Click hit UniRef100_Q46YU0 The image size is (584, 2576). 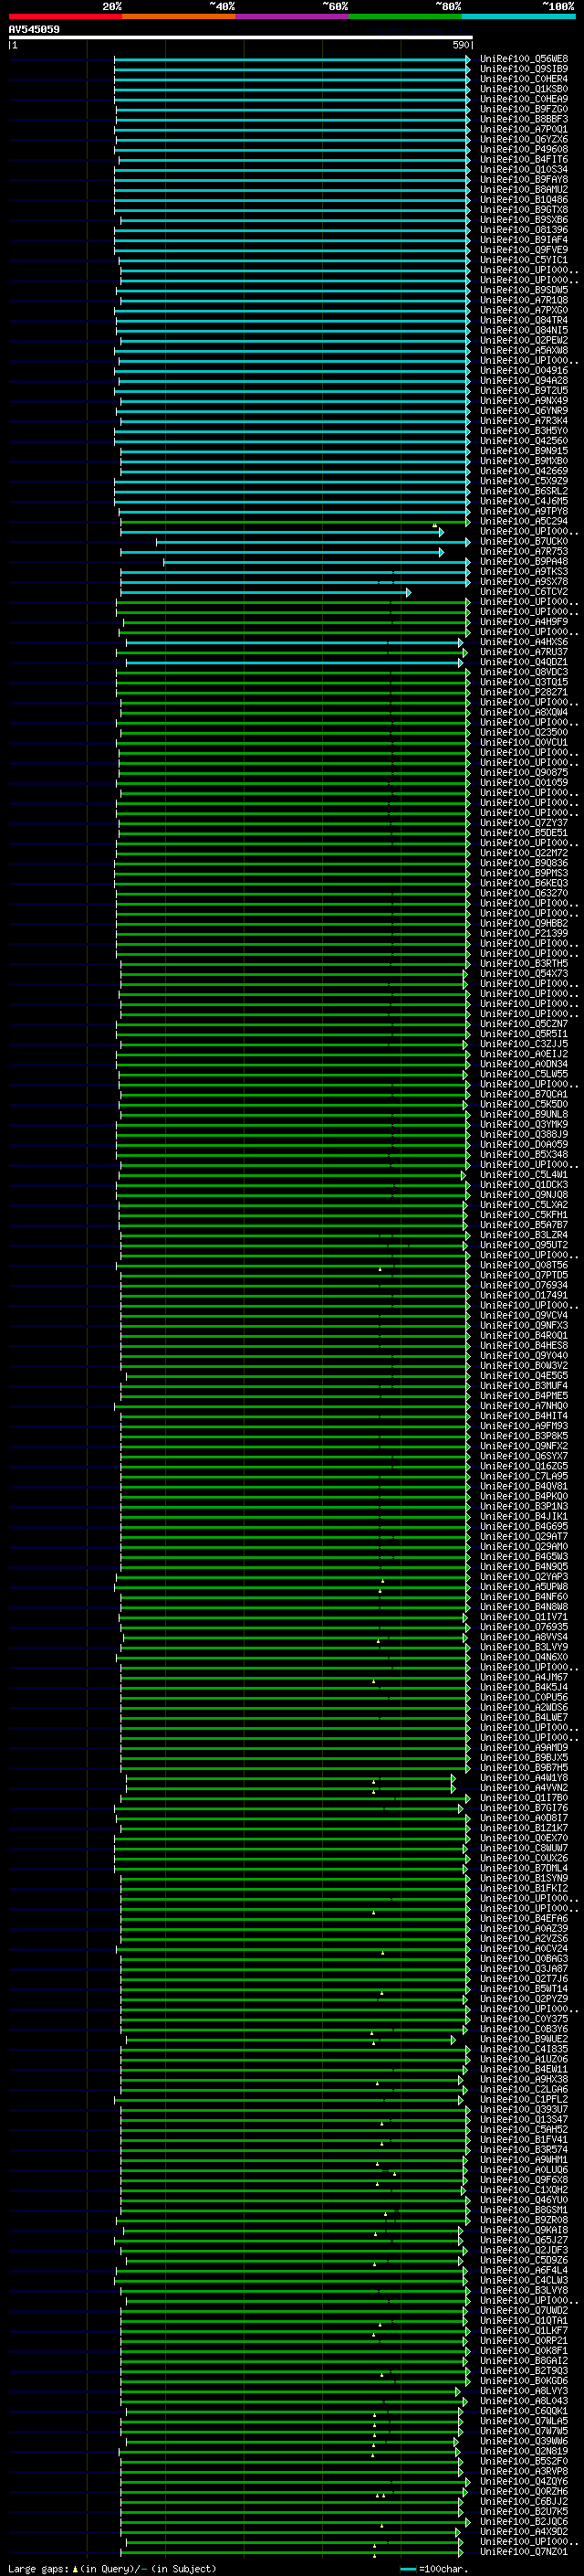(524, 2200)
